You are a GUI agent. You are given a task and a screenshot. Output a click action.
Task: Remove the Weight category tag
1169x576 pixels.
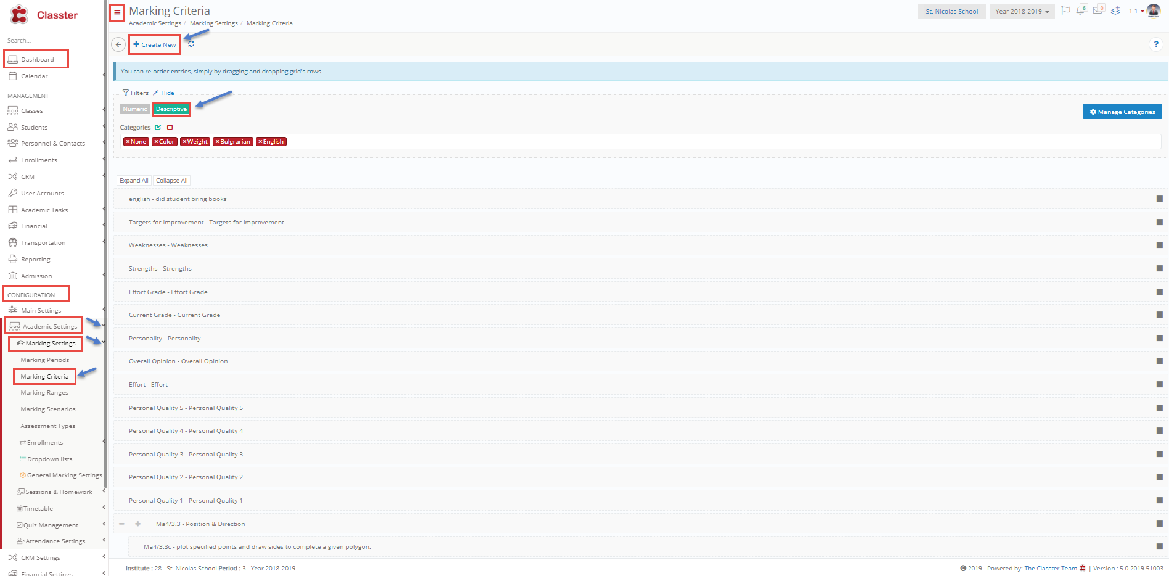(x=184, y=142)
